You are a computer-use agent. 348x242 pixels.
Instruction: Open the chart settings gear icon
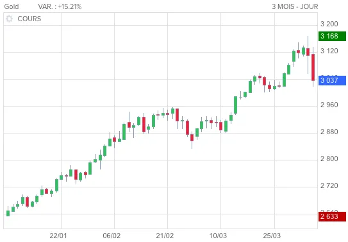click(10, 19)
